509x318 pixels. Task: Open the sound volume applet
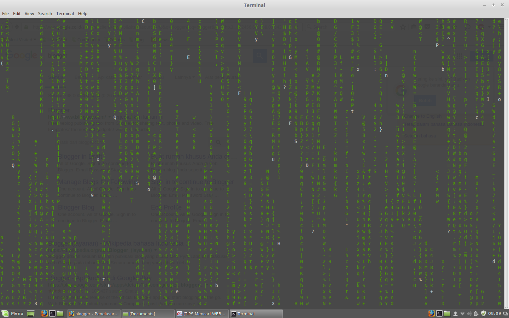click(x=469, y=313)
